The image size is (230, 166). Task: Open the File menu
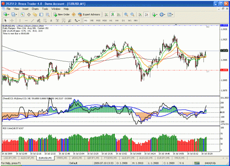click(8, 9)
